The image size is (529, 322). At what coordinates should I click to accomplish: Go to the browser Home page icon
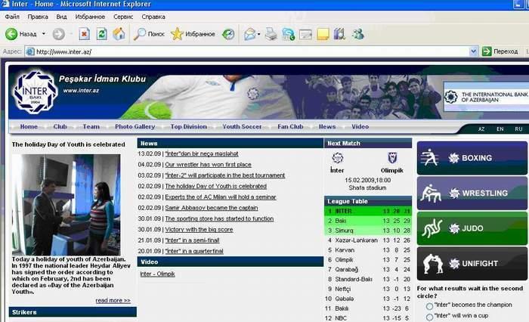(119, 34)
